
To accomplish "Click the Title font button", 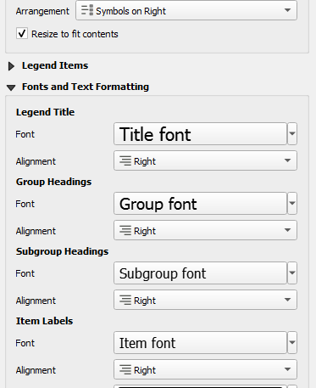I will pos(200,134).
